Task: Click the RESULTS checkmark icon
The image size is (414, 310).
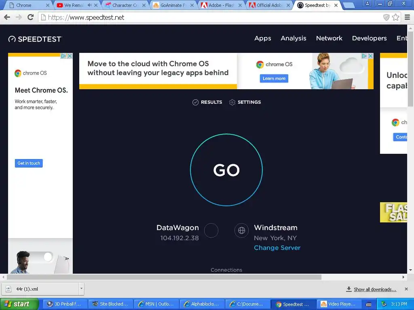Action: [195, 102]
